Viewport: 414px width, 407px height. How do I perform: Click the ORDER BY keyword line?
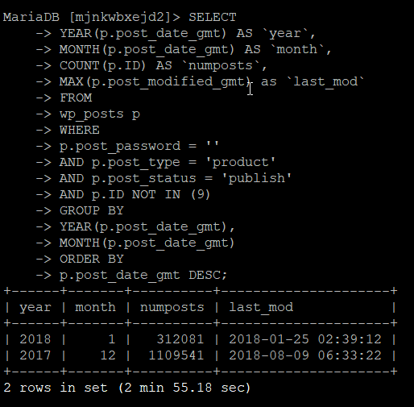point(92,260)
